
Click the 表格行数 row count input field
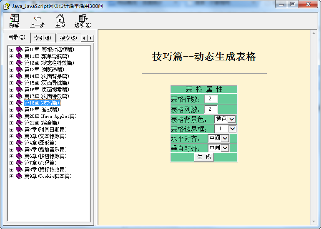tap(211, 99)
